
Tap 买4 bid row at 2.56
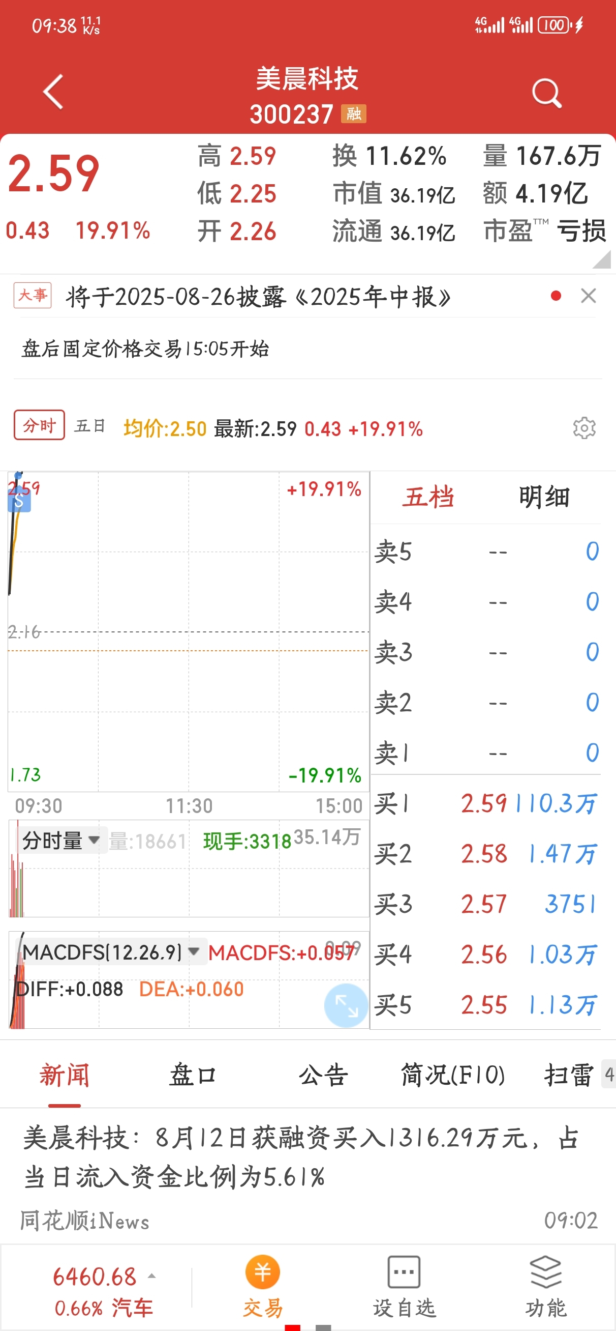click(x=485, y=954)
